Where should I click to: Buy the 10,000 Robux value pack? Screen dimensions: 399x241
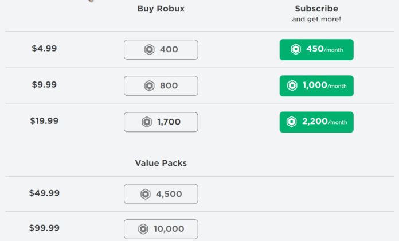[x=161, y=229]
